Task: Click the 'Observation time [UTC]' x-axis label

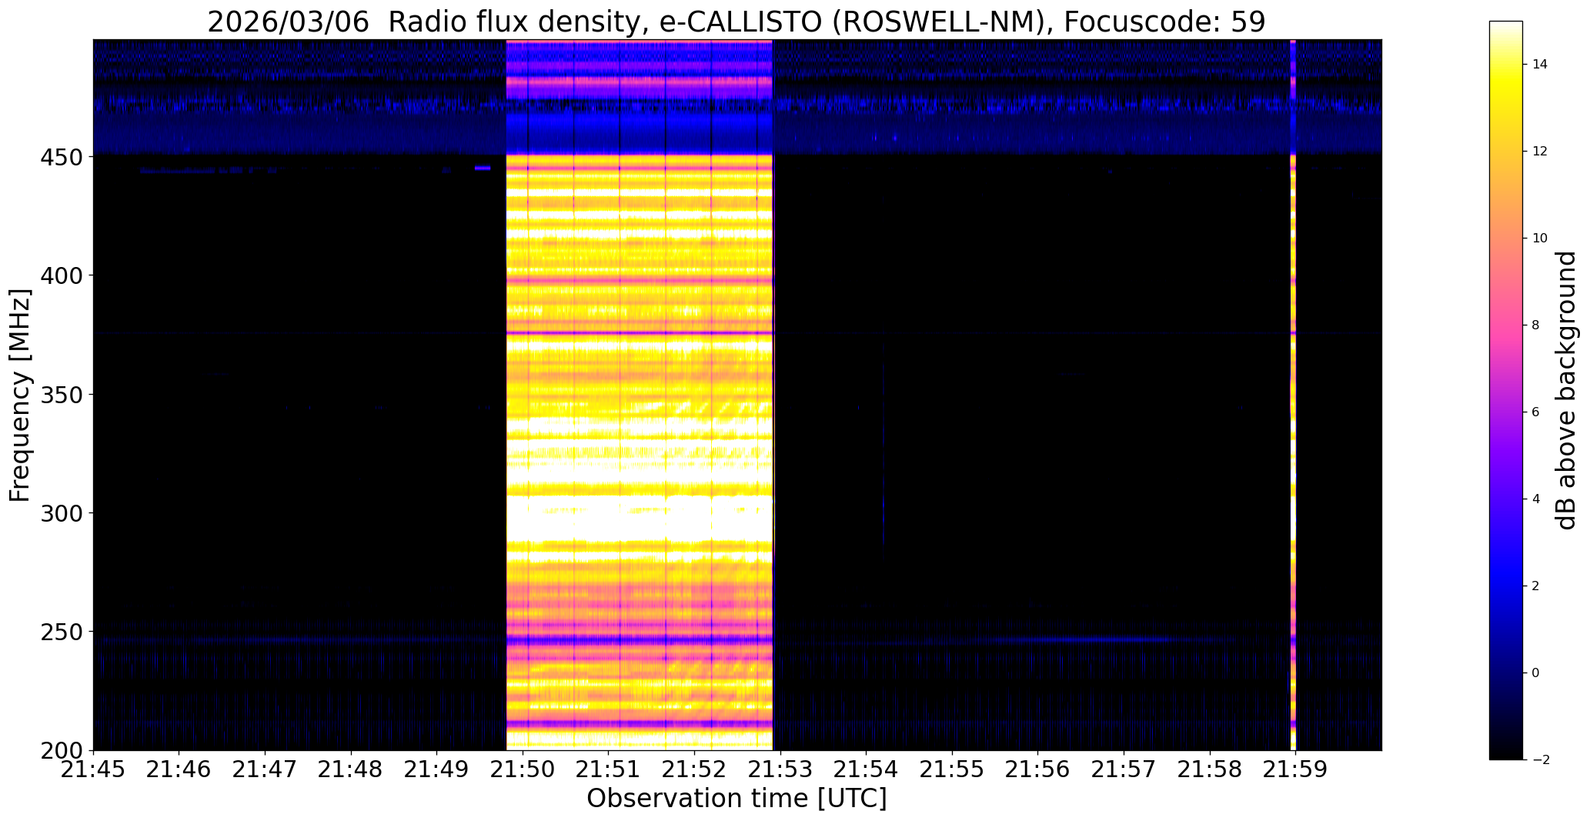Action: 737,799
